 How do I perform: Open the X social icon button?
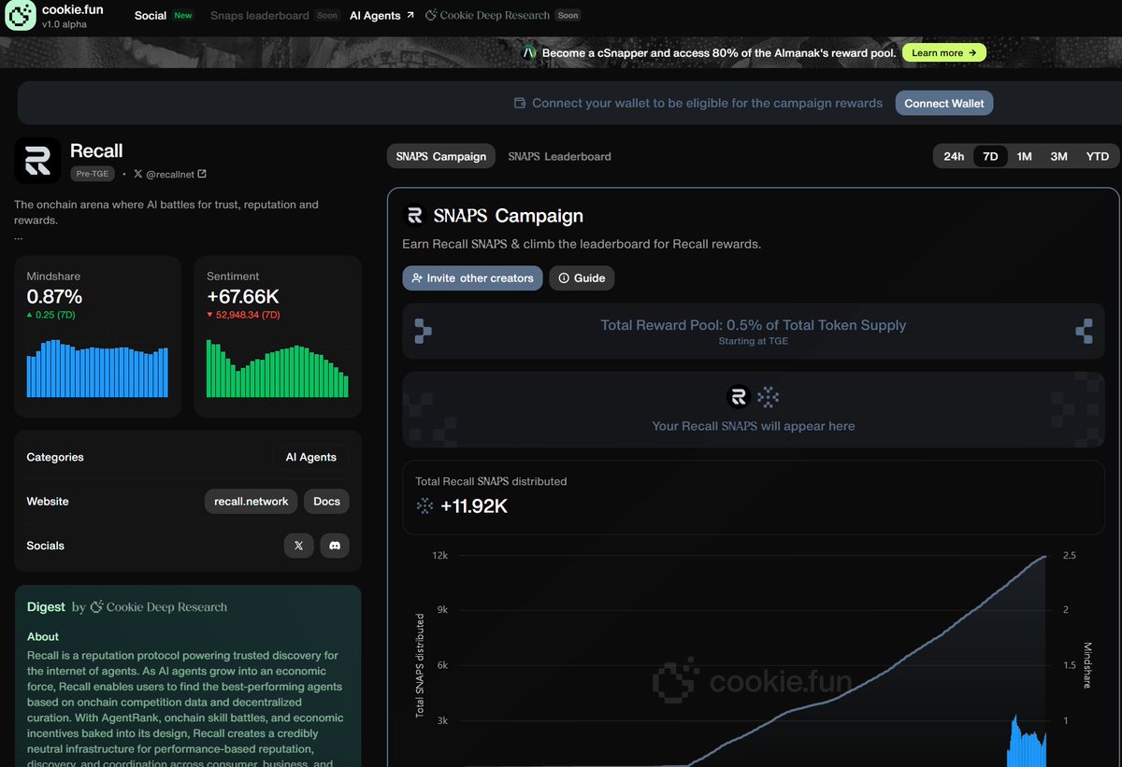coord(298,546)
